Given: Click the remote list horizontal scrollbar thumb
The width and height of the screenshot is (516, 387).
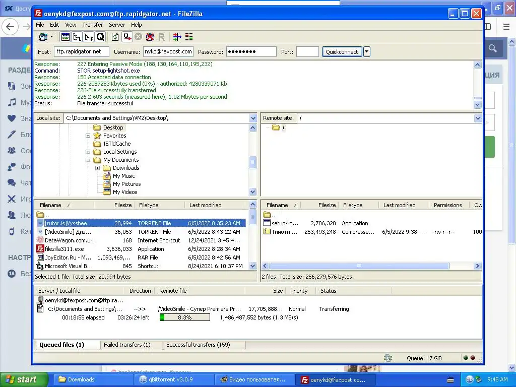Looking at the screenshot, I should [x=359, y=266].
